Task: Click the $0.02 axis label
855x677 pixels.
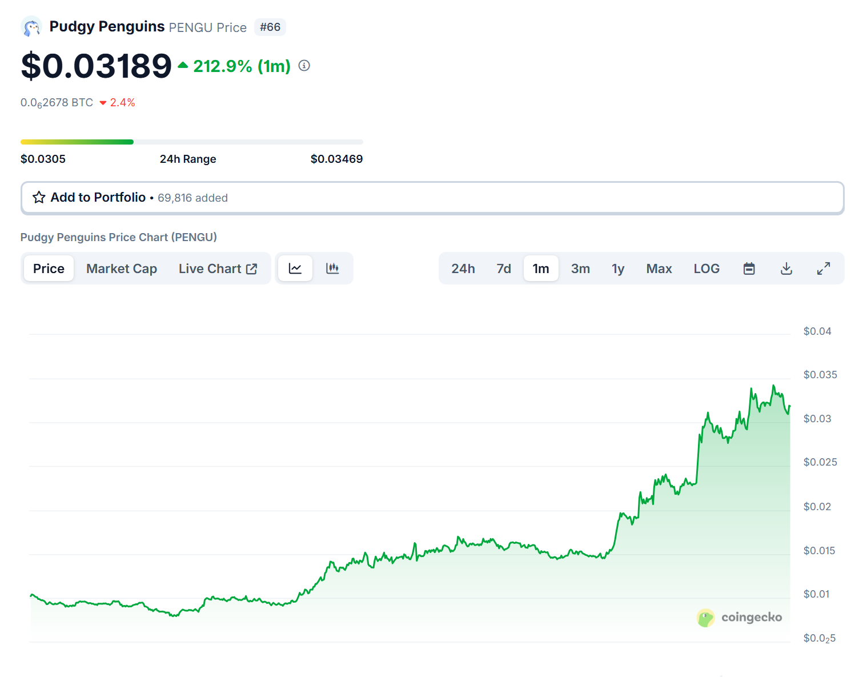Action: pyautogui.click(x=817, y=507)
